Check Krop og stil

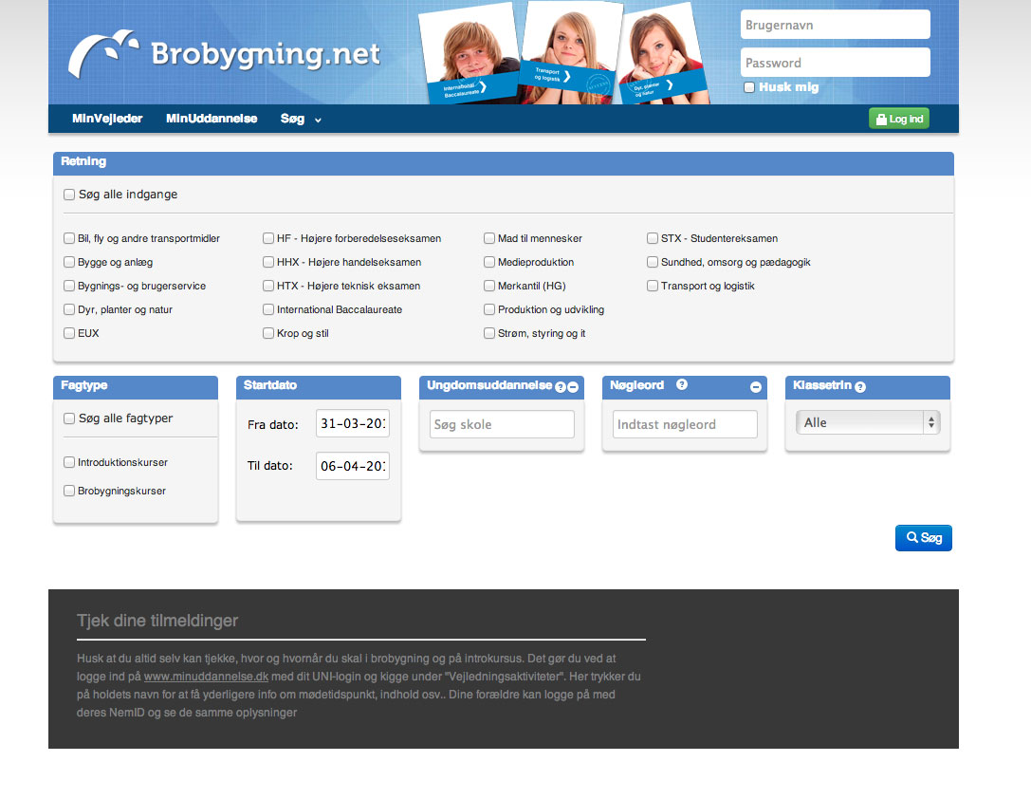[x=268, y=333]
